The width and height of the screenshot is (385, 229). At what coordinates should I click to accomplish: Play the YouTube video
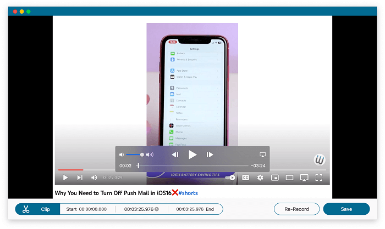pos(65,178)
